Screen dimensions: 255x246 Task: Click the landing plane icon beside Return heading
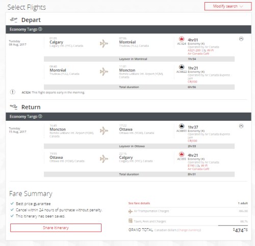pos(14,107)
